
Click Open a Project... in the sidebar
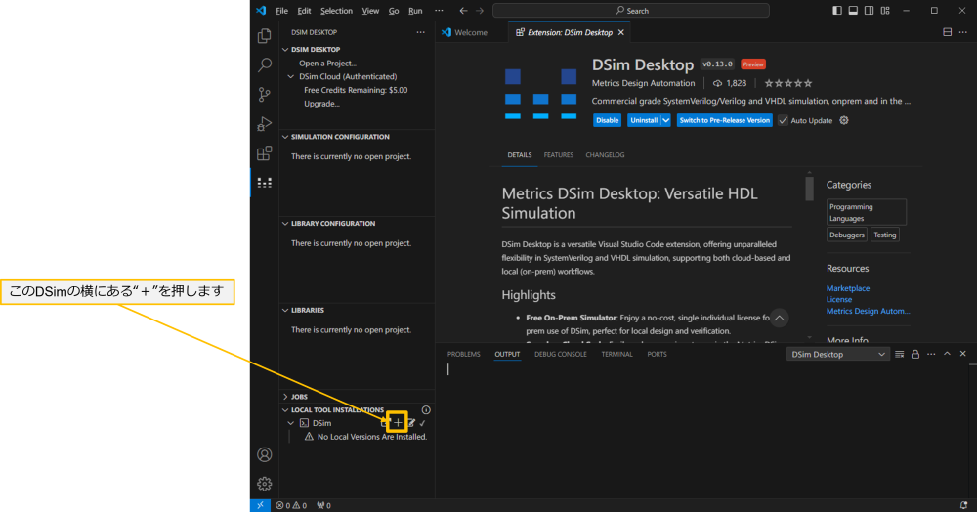[x=327, y=63]
